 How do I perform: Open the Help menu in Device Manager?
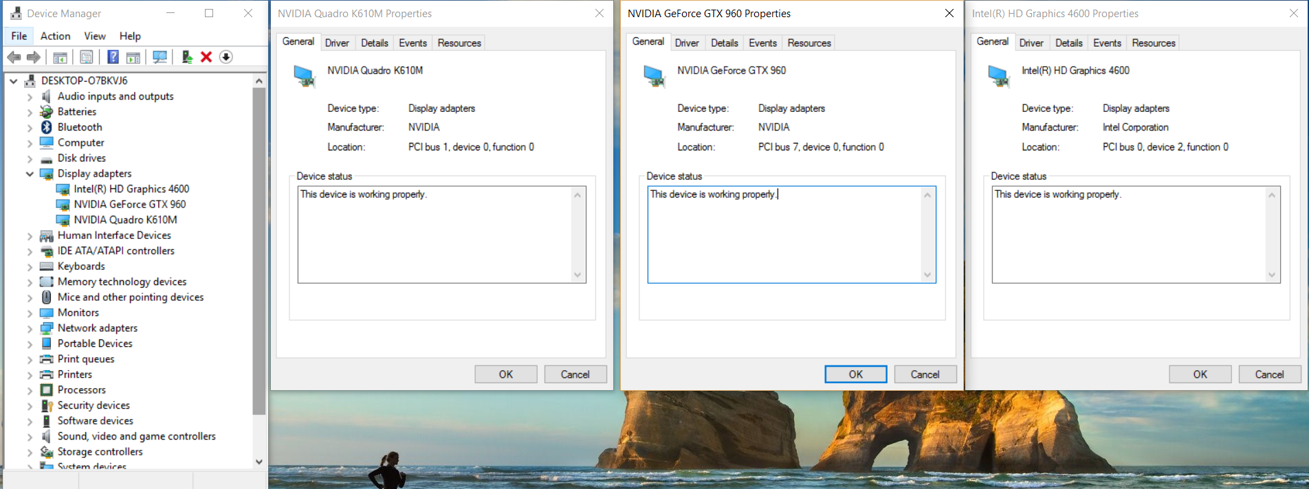(x=130, y=36)
